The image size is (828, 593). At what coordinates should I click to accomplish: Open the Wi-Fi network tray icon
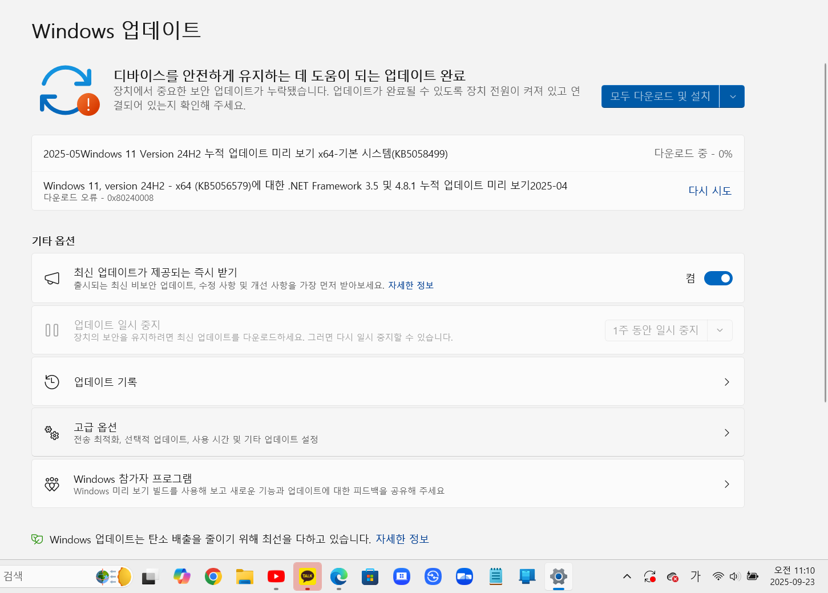point(718,576)
